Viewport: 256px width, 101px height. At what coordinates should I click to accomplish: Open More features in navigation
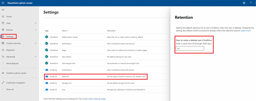12,63
